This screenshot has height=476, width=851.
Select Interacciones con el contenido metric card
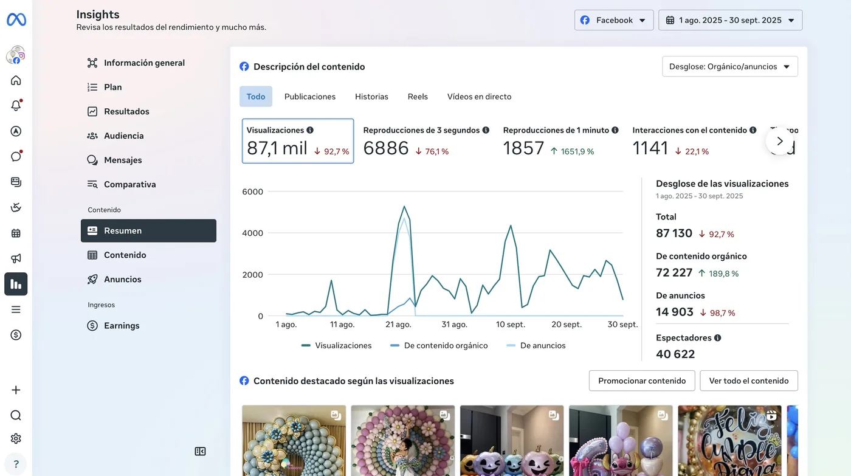[x=694, y=141]
